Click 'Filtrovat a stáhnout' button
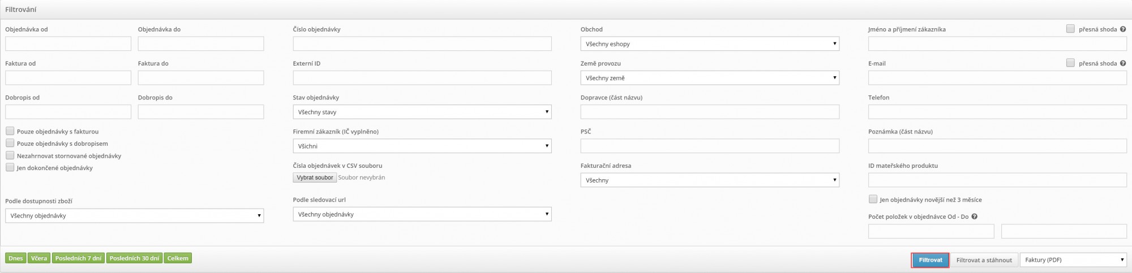 pos(984,260)
